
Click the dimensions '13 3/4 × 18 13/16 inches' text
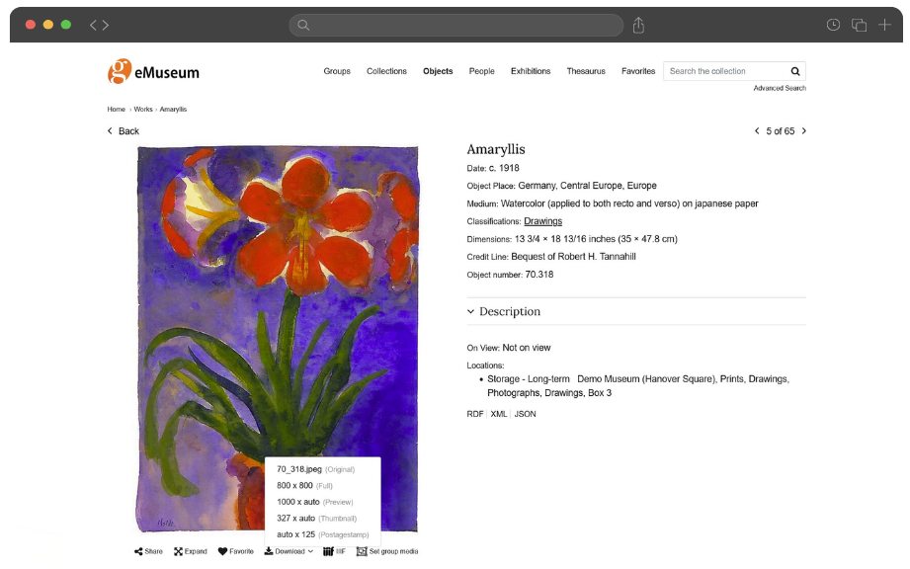click(565, 239)
